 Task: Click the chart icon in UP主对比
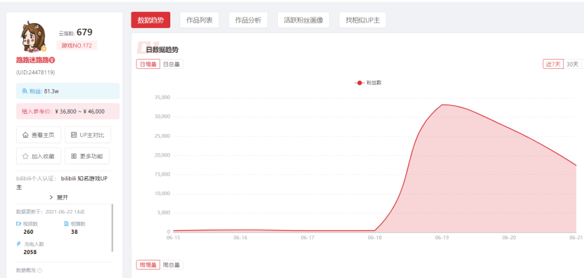click(x=74, y=135)
